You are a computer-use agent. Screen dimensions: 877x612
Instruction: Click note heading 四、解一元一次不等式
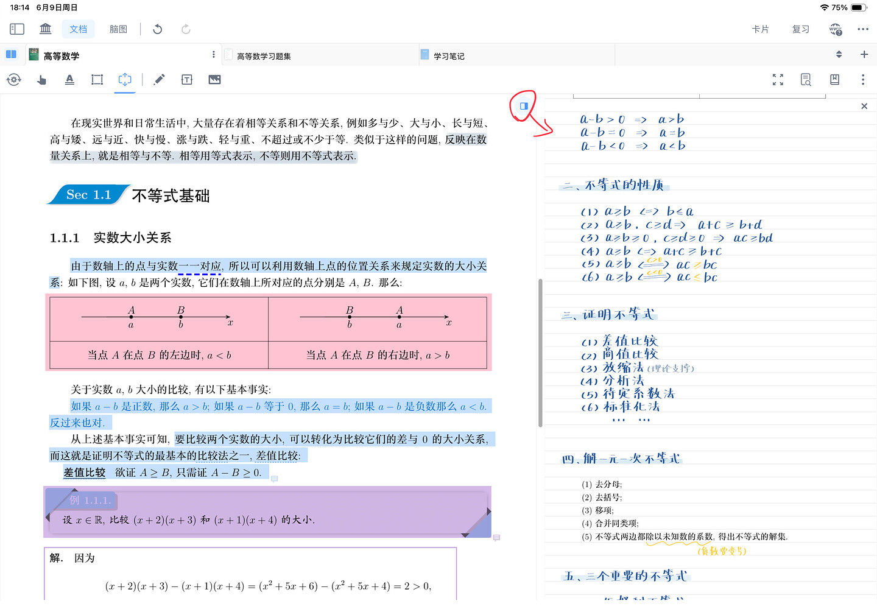point(621,459)
